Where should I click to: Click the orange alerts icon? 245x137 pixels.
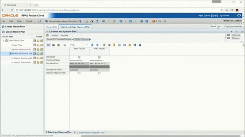[x=154, y=21]
